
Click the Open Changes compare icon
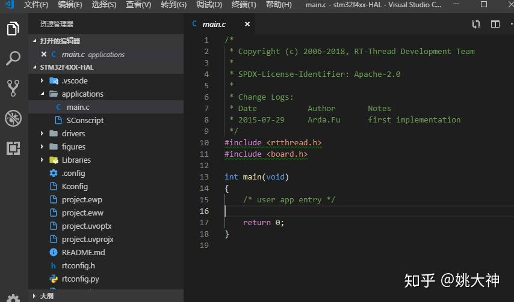[476, 24]
